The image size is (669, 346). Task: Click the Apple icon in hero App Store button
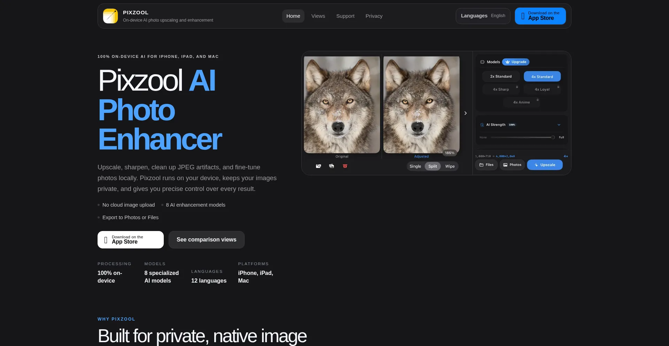coord(106,240)
